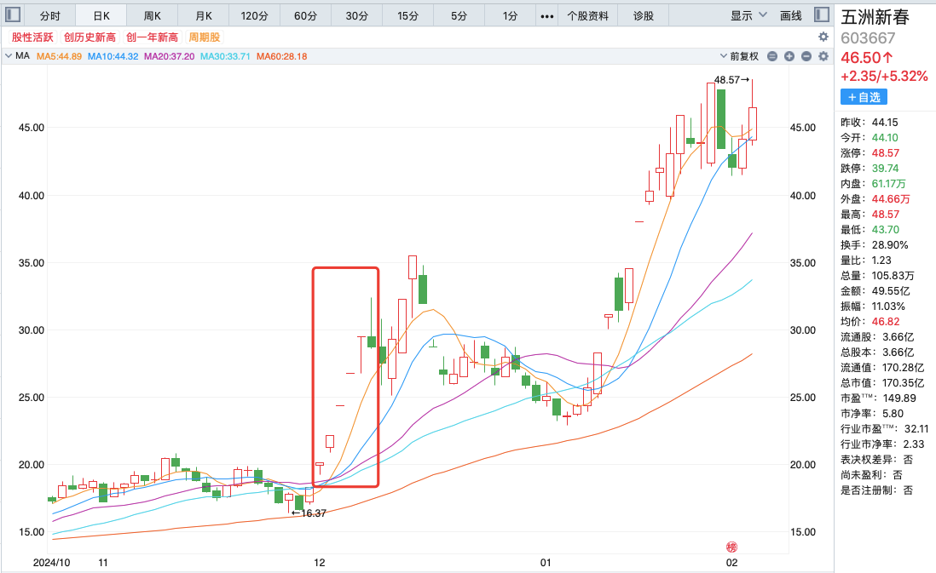Image resolution: width=936 pixels, height=573 pixels.
Task: Toggle the left sidebar panel icon
Action: pyautogui.click(x=14, y=15)
